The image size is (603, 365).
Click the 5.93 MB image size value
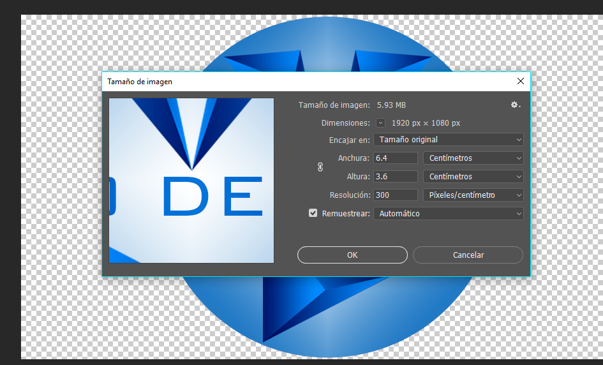(391, 105)
